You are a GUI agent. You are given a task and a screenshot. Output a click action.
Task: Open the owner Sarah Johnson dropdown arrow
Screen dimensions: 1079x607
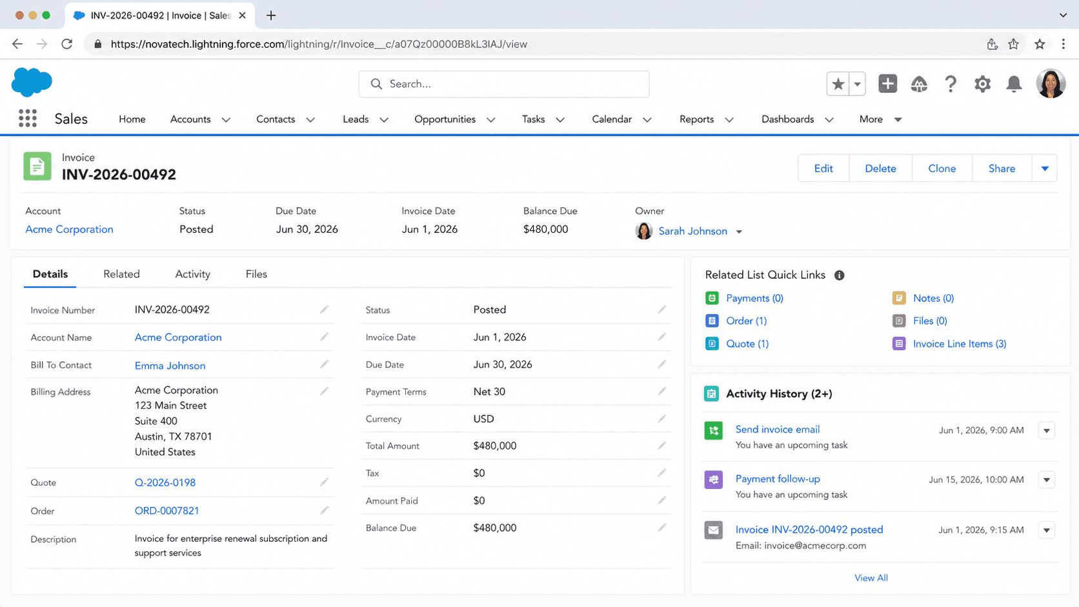tap(739, 232)
